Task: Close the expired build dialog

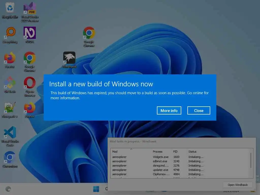Action: 199,111
